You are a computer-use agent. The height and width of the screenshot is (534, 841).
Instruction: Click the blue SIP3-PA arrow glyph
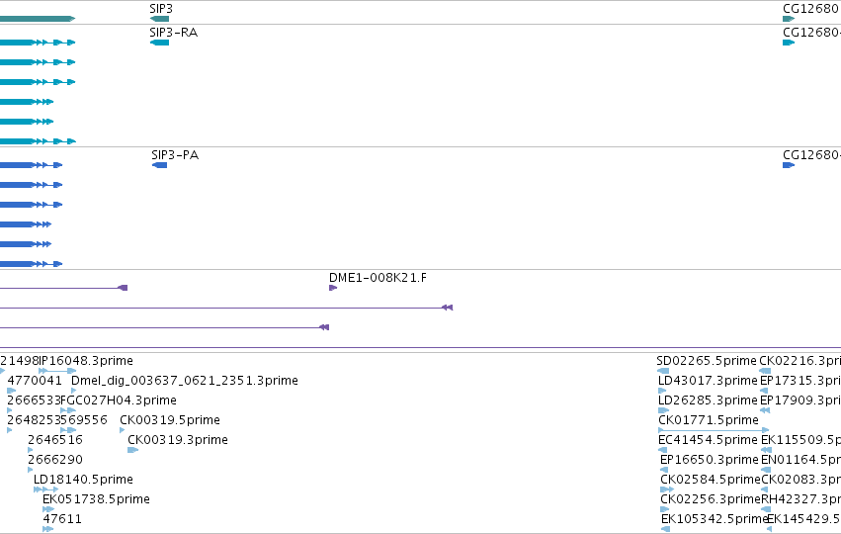[160, 165]
